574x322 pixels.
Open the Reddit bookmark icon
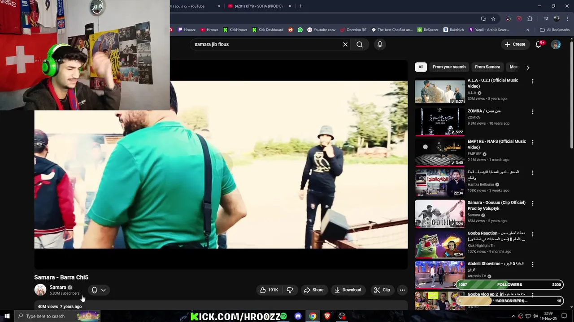coord(291,30)
